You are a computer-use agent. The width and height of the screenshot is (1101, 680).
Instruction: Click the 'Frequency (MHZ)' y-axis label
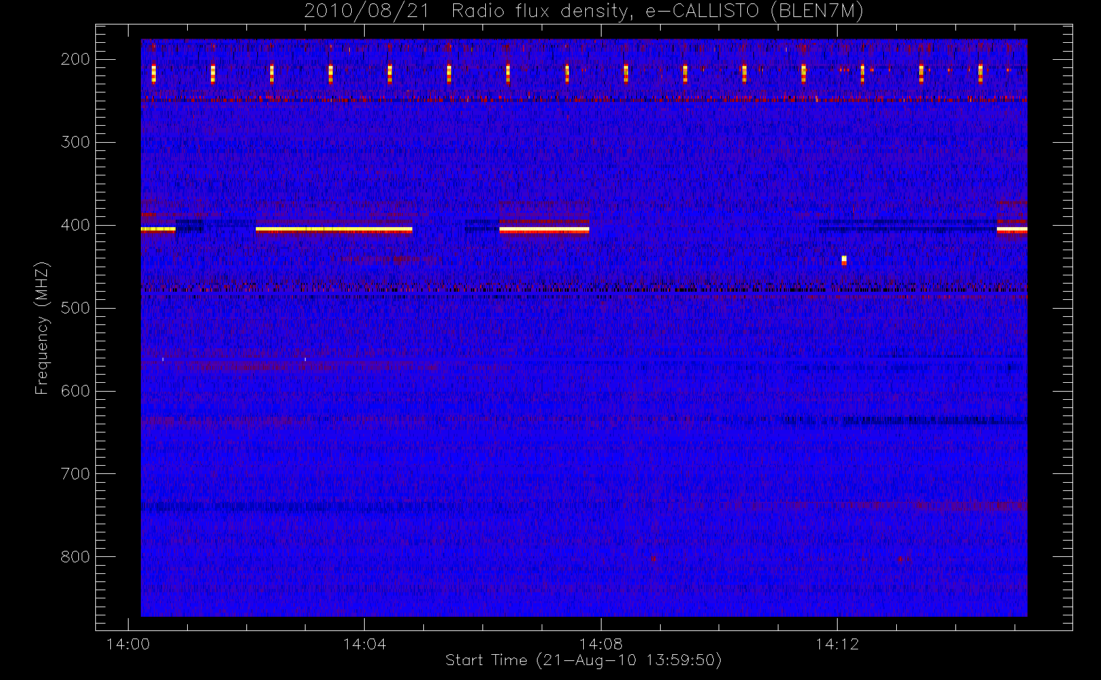pos(42,328)
